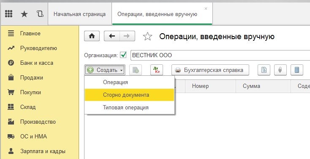310x159 pixels.
Task: Click the Home button icon
Action: point(92,36)
